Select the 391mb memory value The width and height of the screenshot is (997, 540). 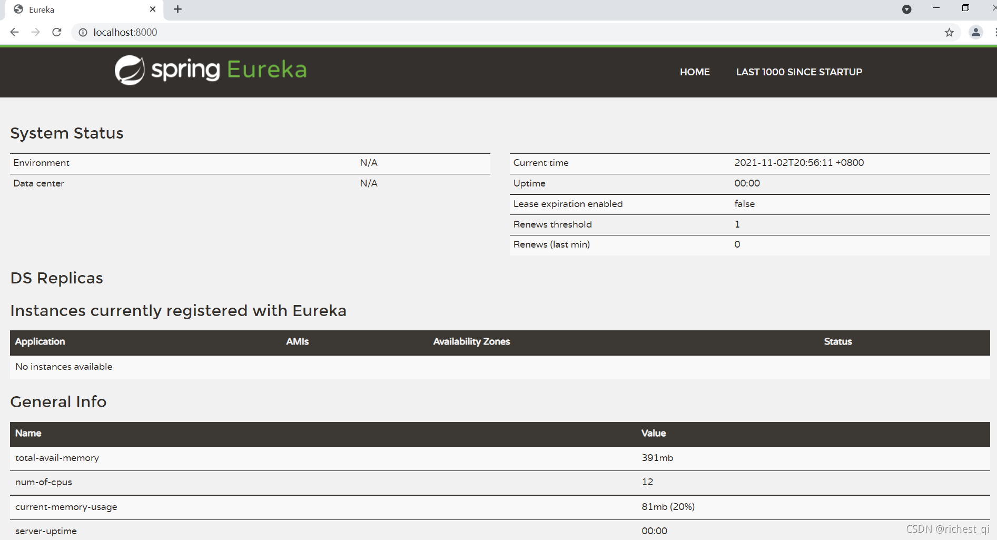(x=657, y=458)
